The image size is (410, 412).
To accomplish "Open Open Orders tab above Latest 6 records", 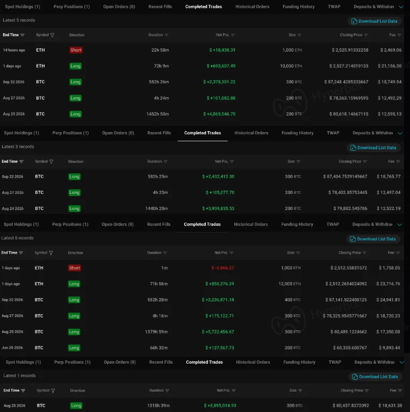I will tap(118, 224).
